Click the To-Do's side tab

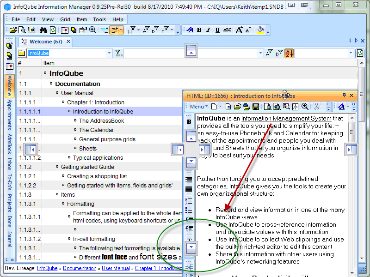[9, 182]
